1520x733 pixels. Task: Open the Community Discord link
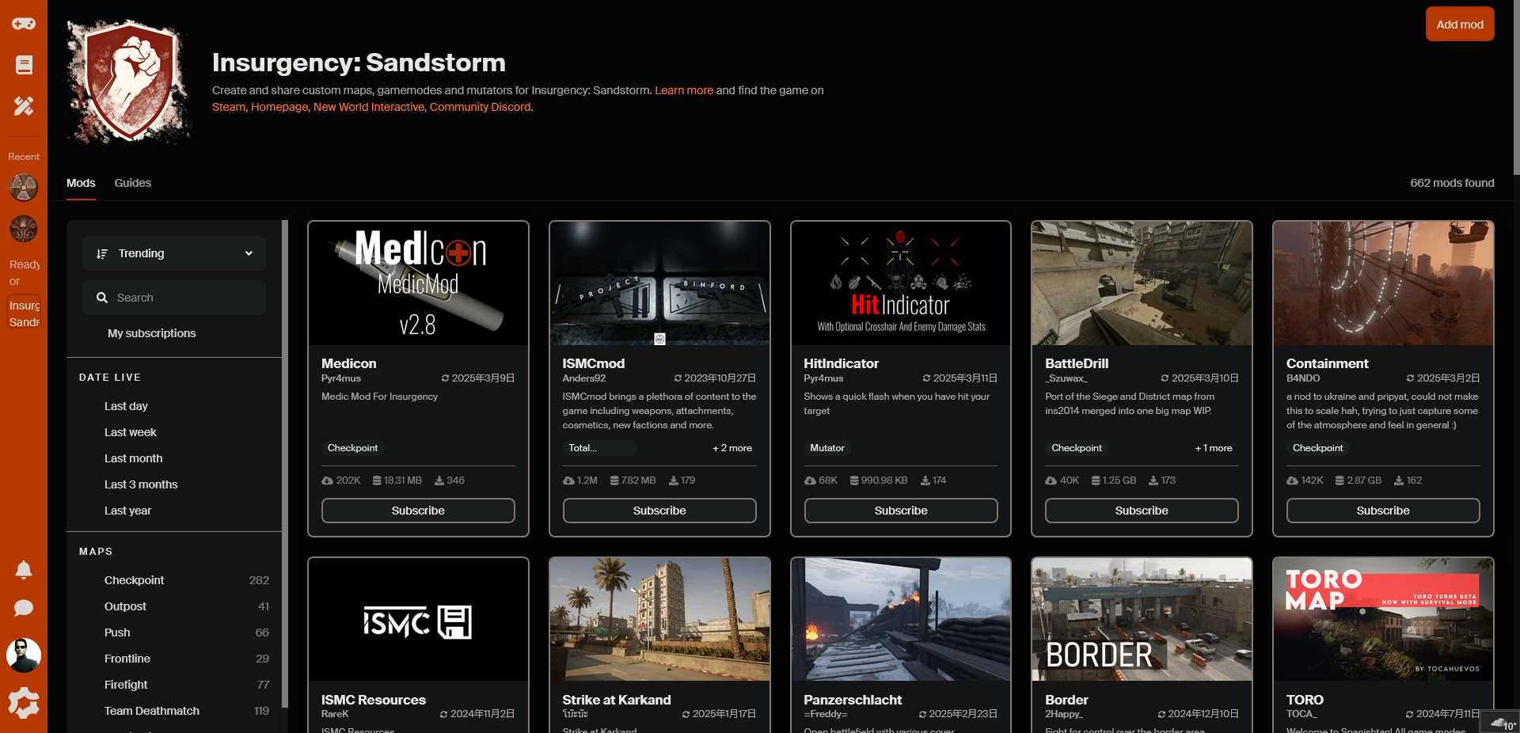[x=481, y=107]
